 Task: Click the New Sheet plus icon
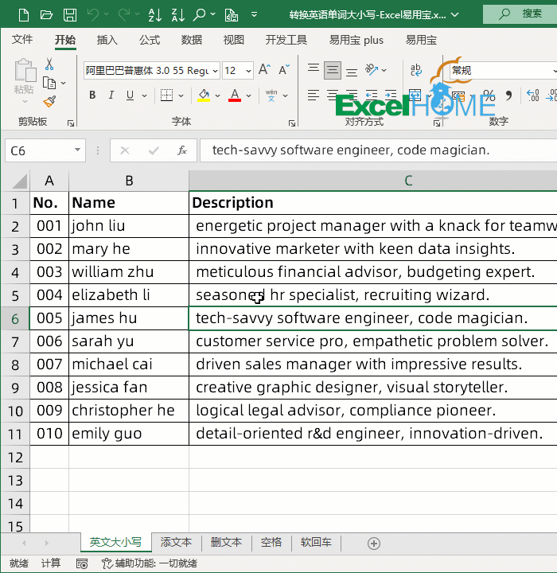click(374, 544)
